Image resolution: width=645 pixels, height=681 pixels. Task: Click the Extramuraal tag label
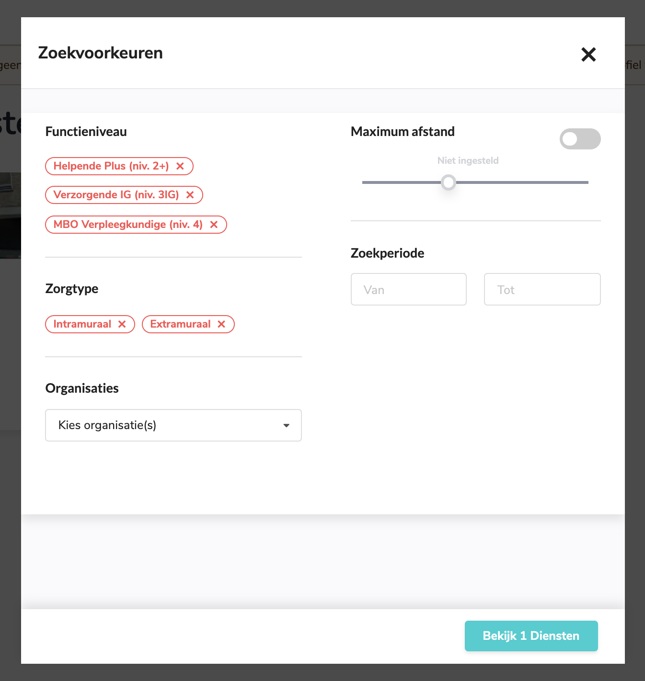point(180,324)
